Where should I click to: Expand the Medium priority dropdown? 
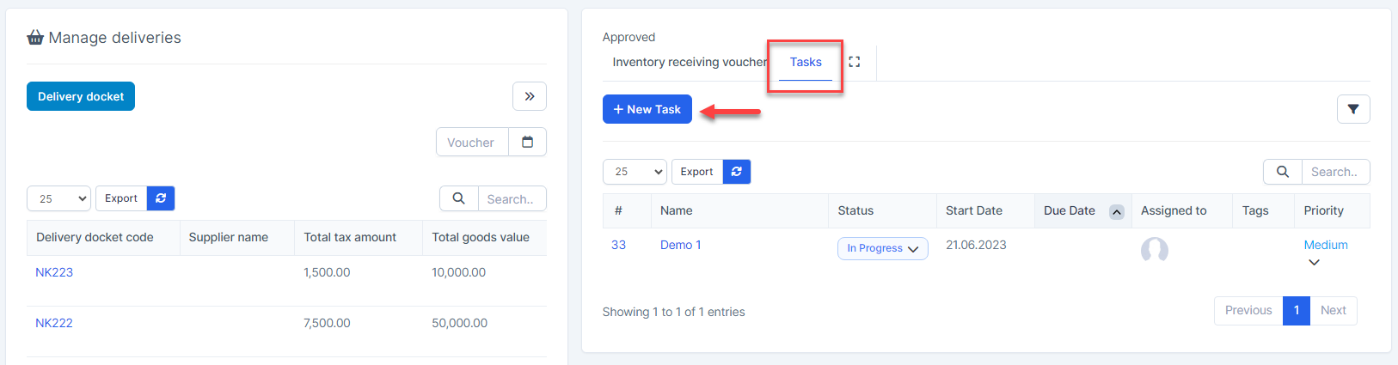[1314, 263]
